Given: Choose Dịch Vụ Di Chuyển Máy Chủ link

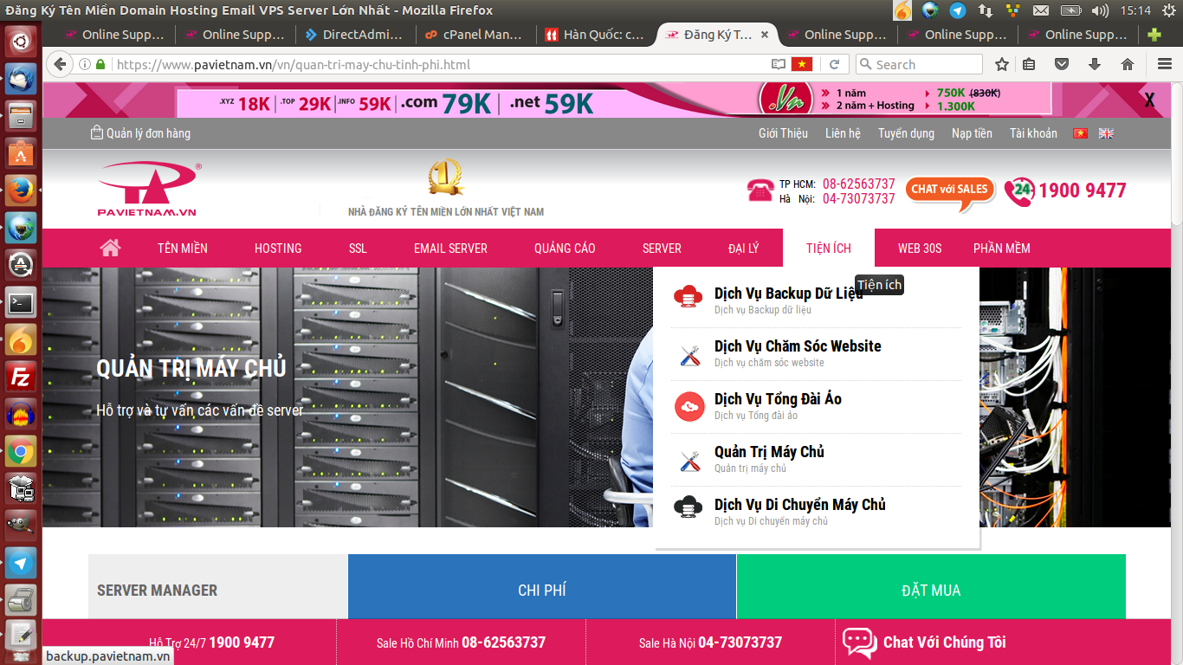Looking at the screenshot, I should pos(800,505).
